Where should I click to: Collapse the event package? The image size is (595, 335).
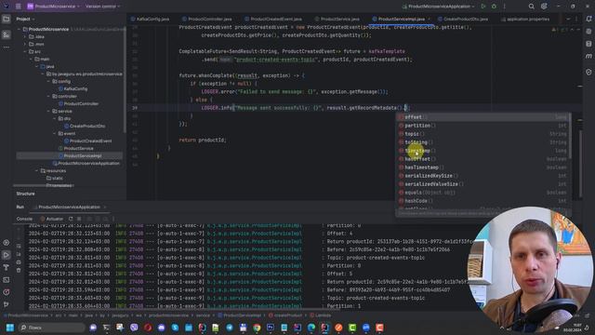pyautogui.click(x=55, y=133)
